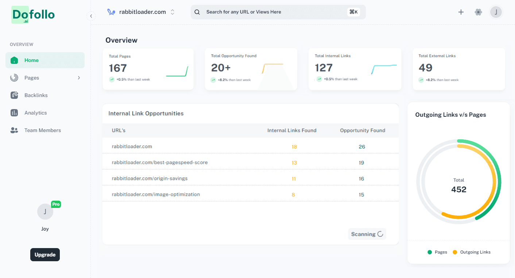Focus the URL or Views search field

(278, 12)
